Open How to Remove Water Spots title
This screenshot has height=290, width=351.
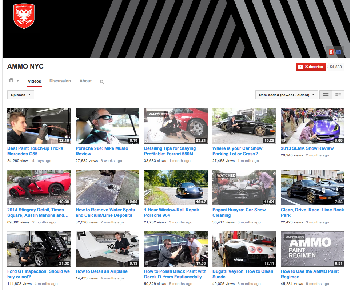pyautogui.click(x=105, y=212)
